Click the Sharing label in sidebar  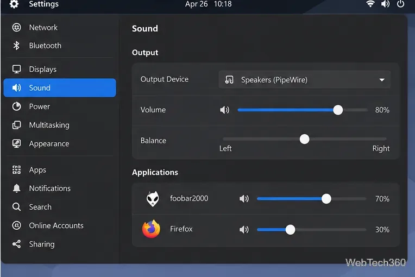click(42, 244)
